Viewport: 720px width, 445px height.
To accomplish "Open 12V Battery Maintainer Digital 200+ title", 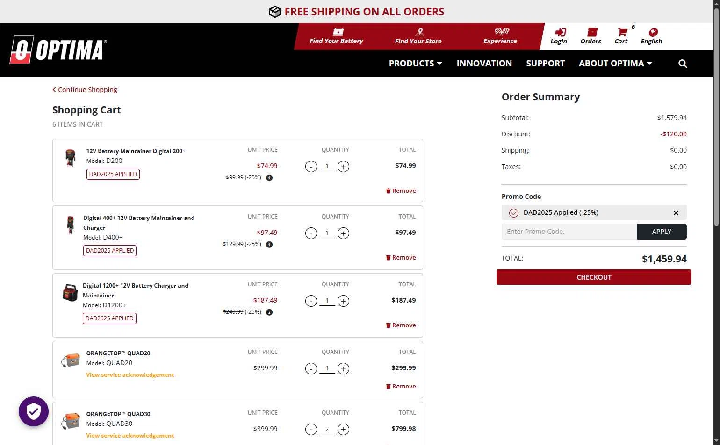I will [x=136, y=151].
